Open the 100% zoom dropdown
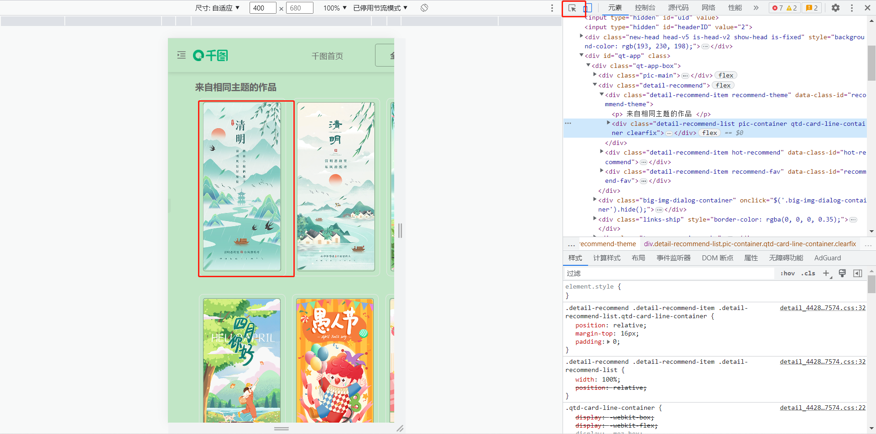The height and width of the screenshot is (434, 876). (335, 8)
